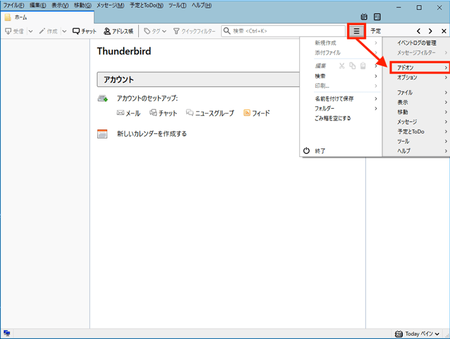
Task: Click 新しいカレンダーを作成する link
Action: 151,134
